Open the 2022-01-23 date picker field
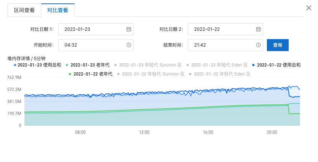The image size is (318, 162). pos(96,29)
